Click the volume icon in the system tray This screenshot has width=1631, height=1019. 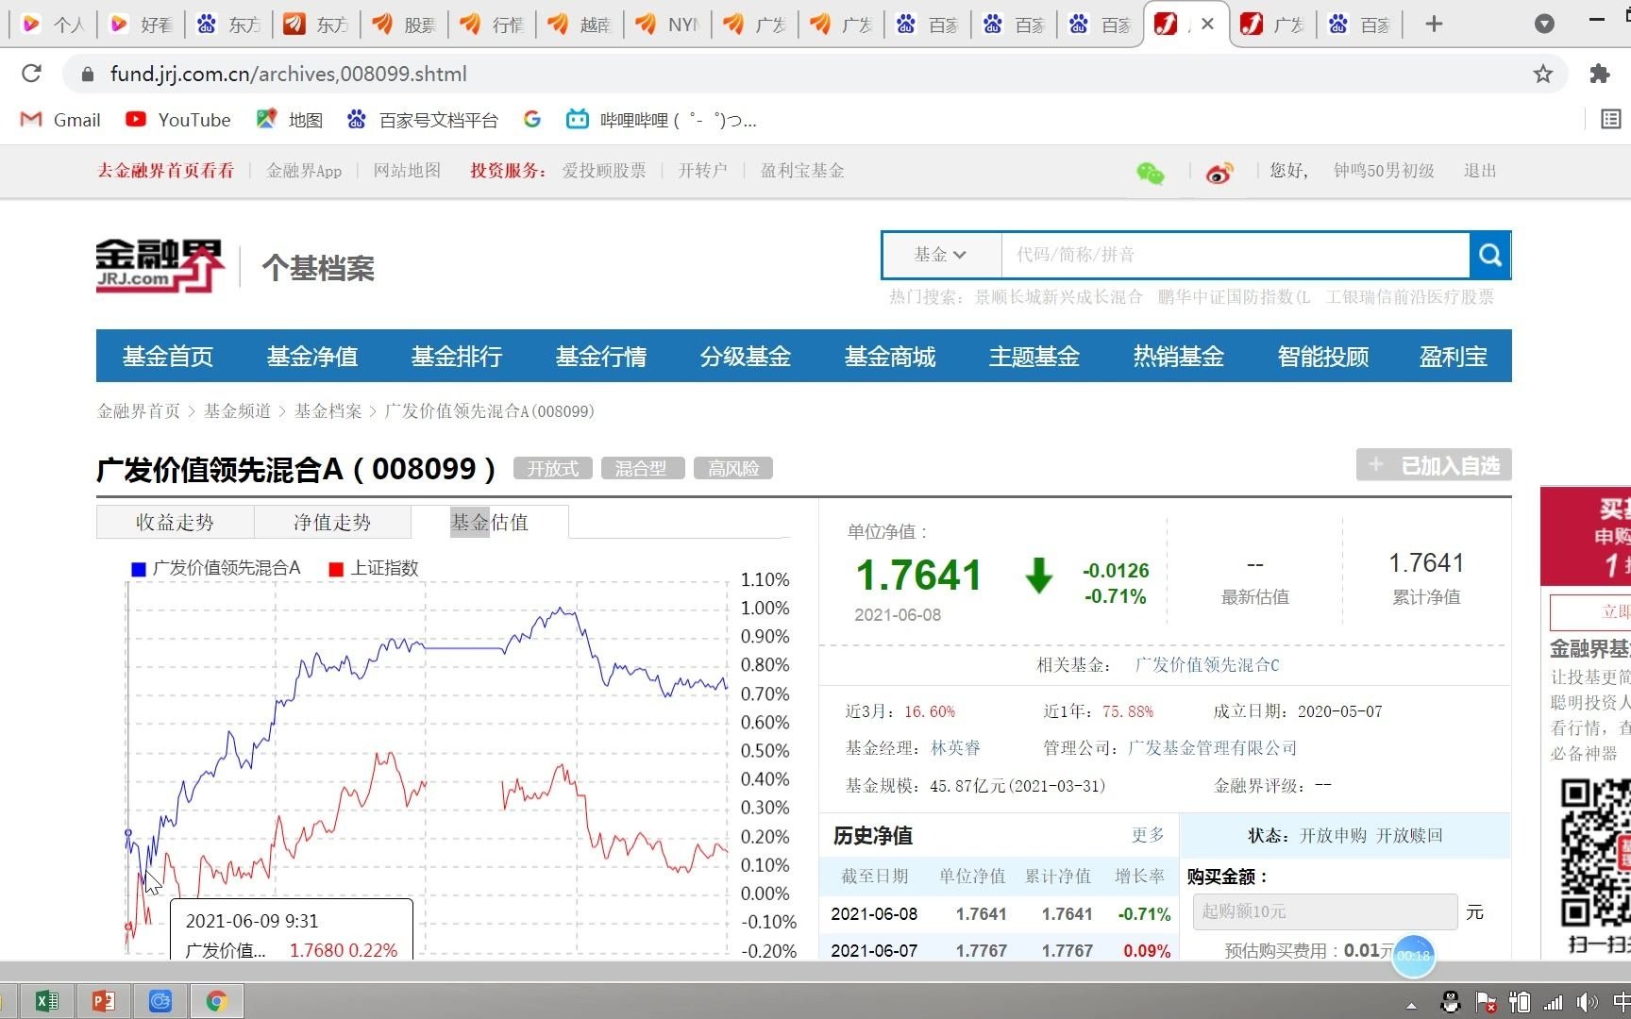tap(1588, 1002)
